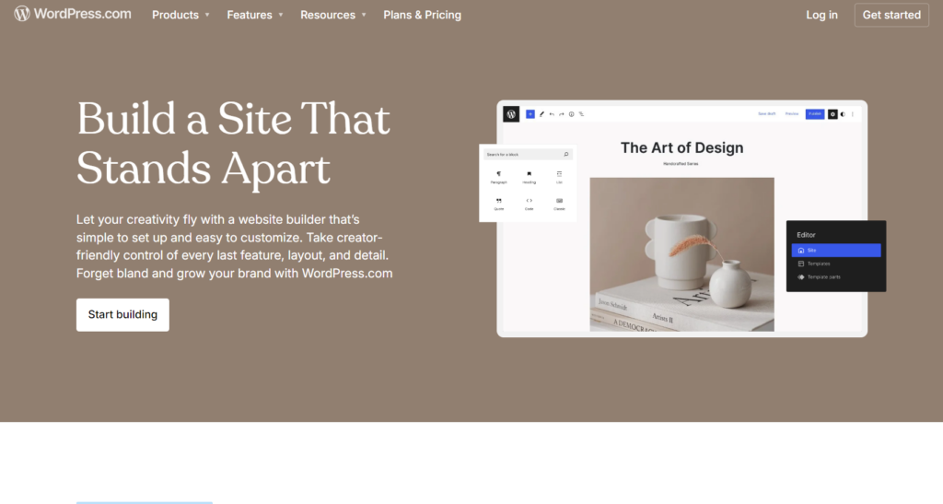Click the Start building button
Screen dimensions: 943x504
pyautogui.click(x=122, y=314)
